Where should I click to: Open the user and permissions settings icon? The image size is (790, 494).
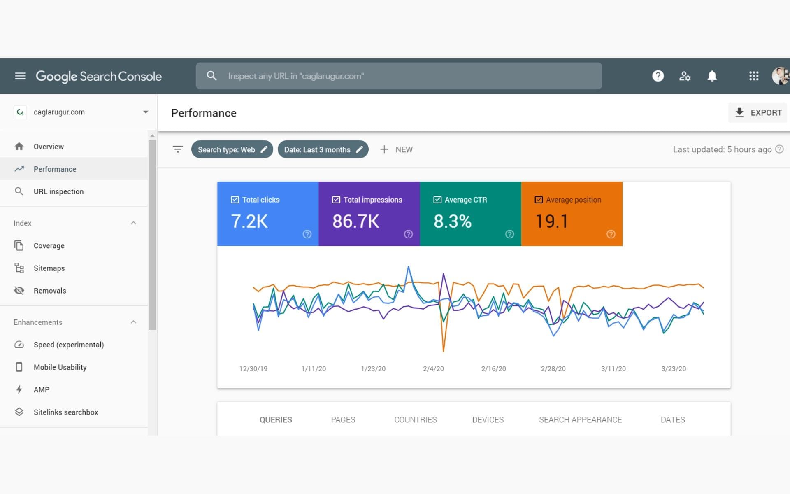(x=685, y=76)
